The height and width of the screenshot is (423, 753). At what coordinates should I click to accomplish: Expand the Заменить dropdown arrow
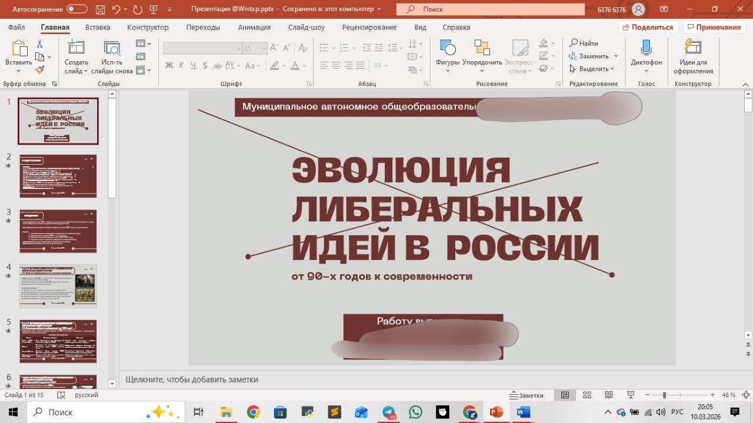616,56
